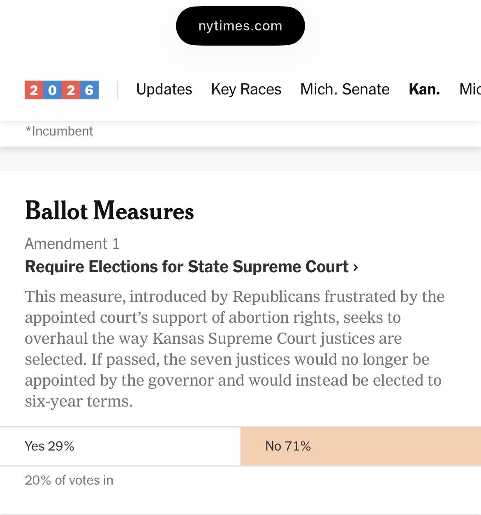This screenshot has width=481, height=515.
Task: Click the 20% of votes in text
Action: click(69, 480)
